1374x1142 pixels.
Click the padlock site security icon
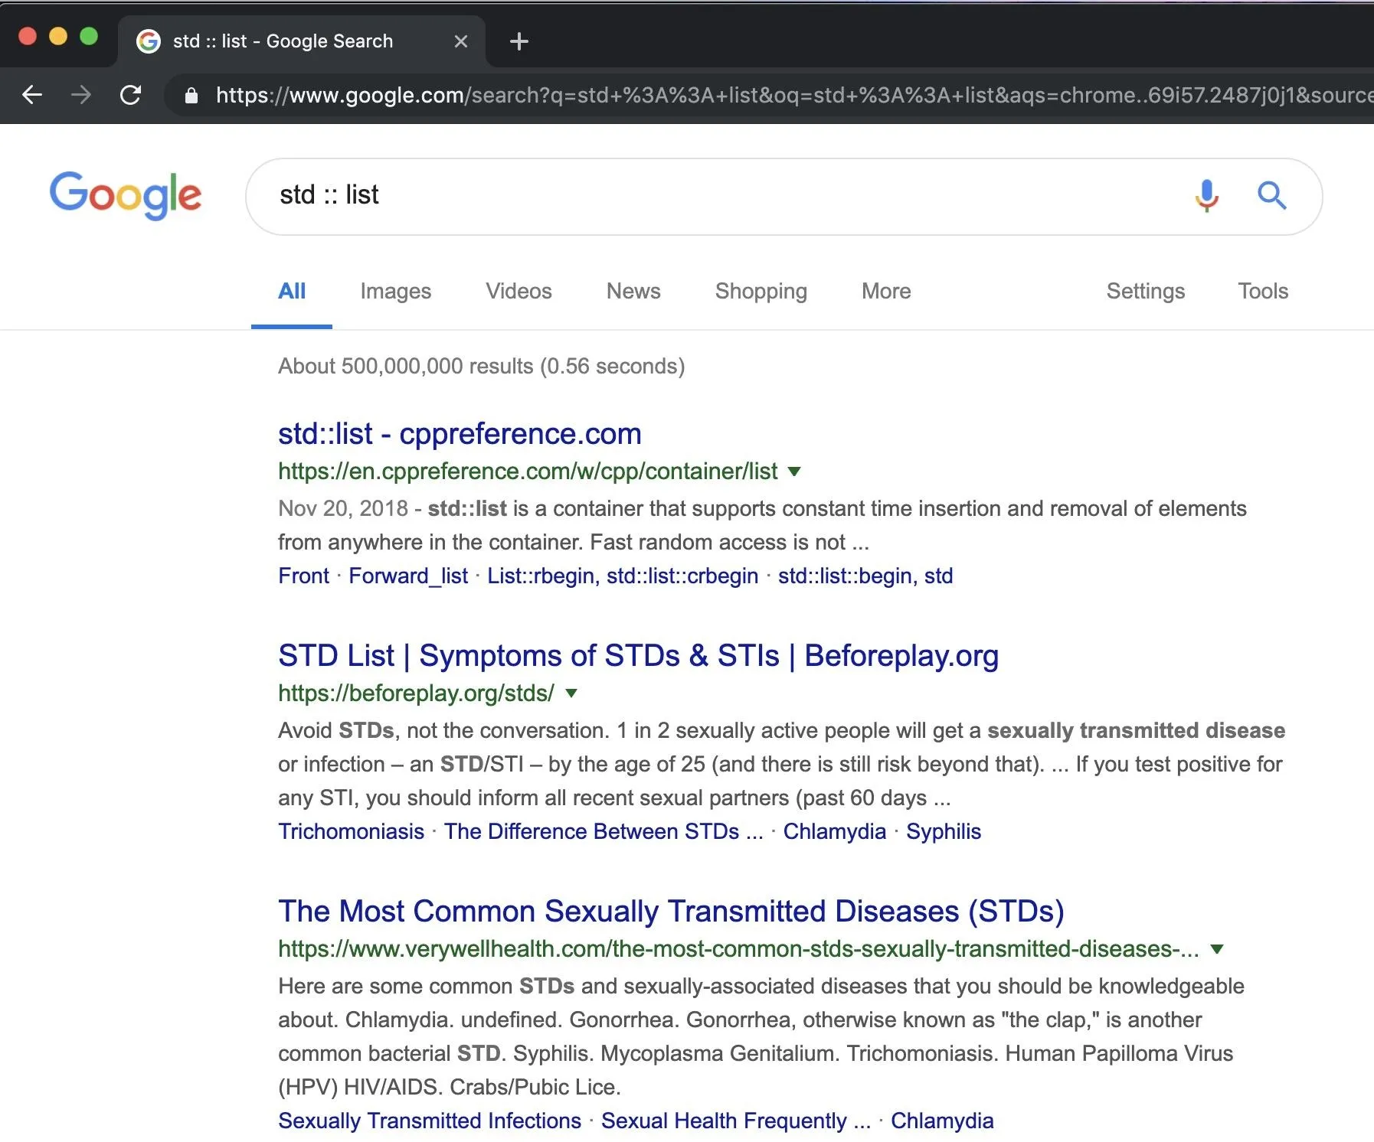pyautogui.click(x=191, y=96)
